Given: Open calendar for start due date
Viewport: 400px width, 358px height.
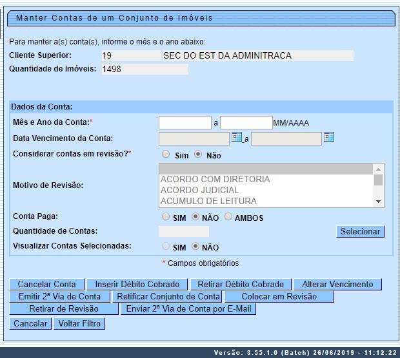Looking at the screenshot, I should [236, 137].
